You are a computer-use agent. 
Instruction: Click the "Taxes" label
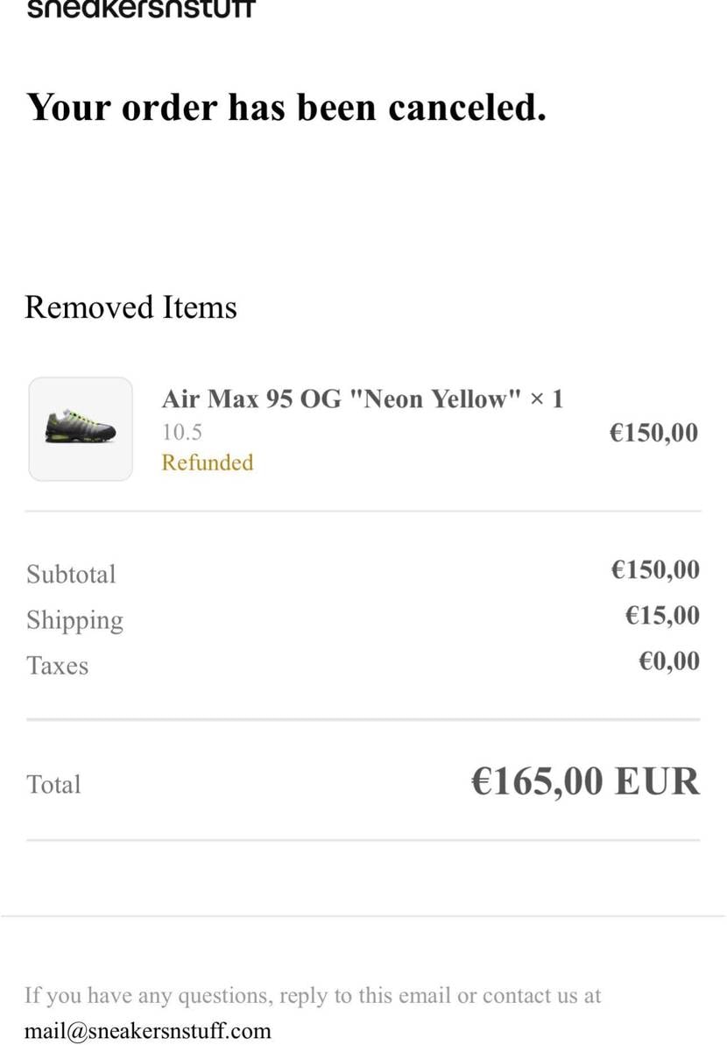[x=57, y=666]
